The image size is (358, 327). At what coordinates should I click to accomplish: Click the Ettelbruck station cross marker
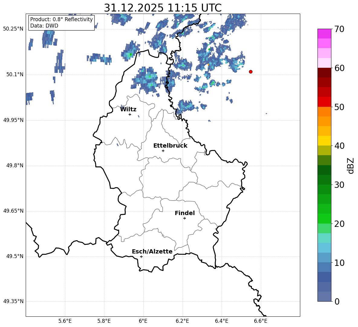pos(163,151)
